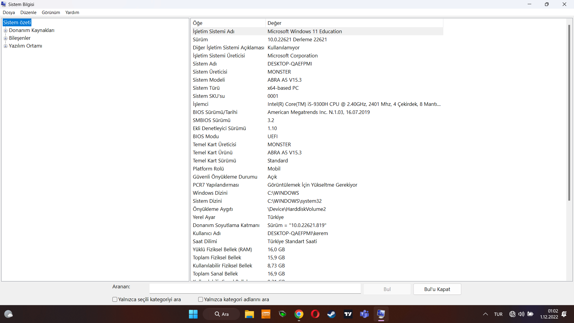
Task: Select the Güvenli Önyükleme Durumu row
Action: click(317, 177)
